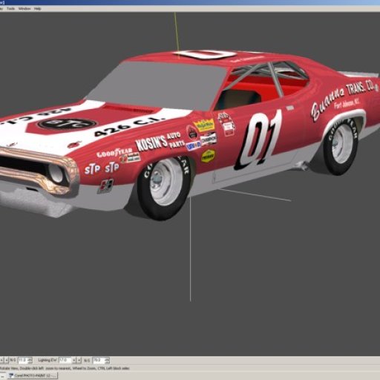Click the second small arrow button before N-S
Image resolution: width=380 pixels, height=380 pixels.
pyautogui.click(x=7, y=360)
